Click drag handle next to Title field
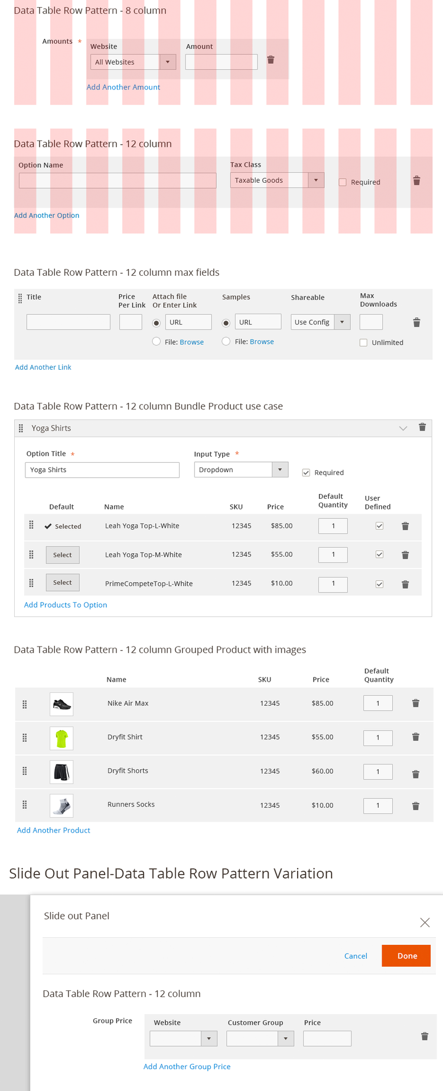 (x=20, y=298)
